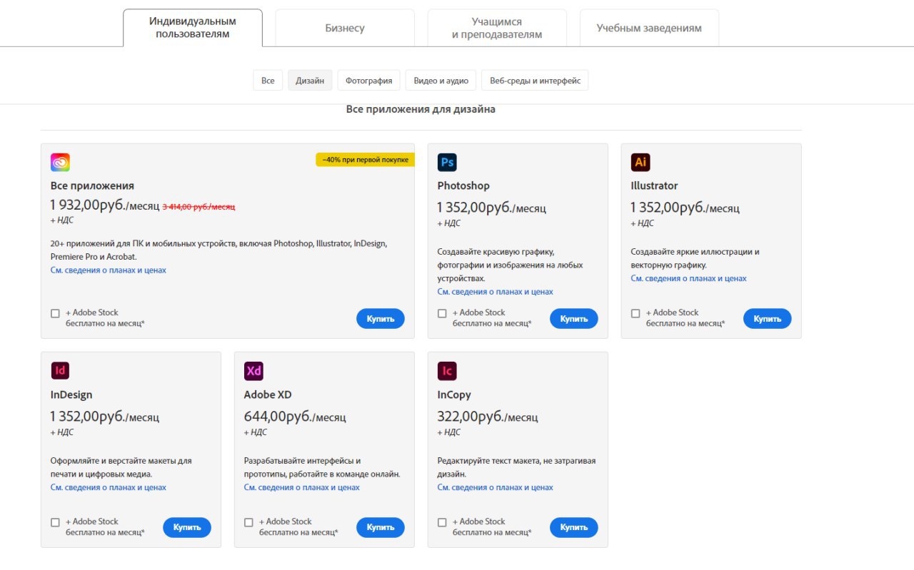Viewport: 914px width, 570px height.
Task: Click the Illustrator card title
Action: (x=654, y=186)
